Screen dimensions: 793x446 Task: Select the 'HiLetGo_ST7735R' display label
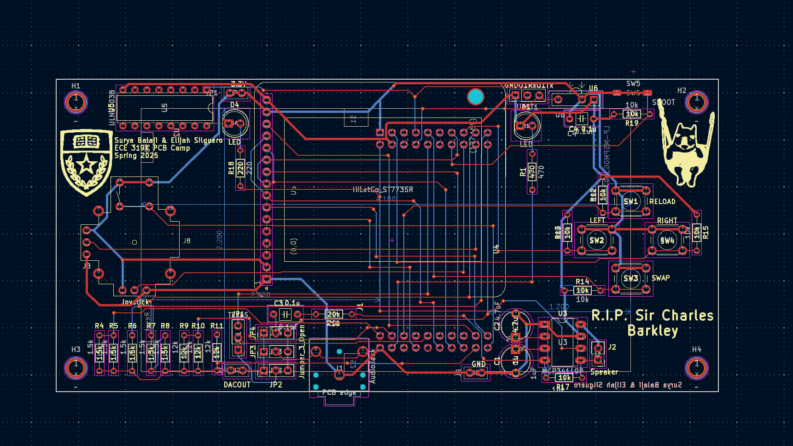point(383,189)
